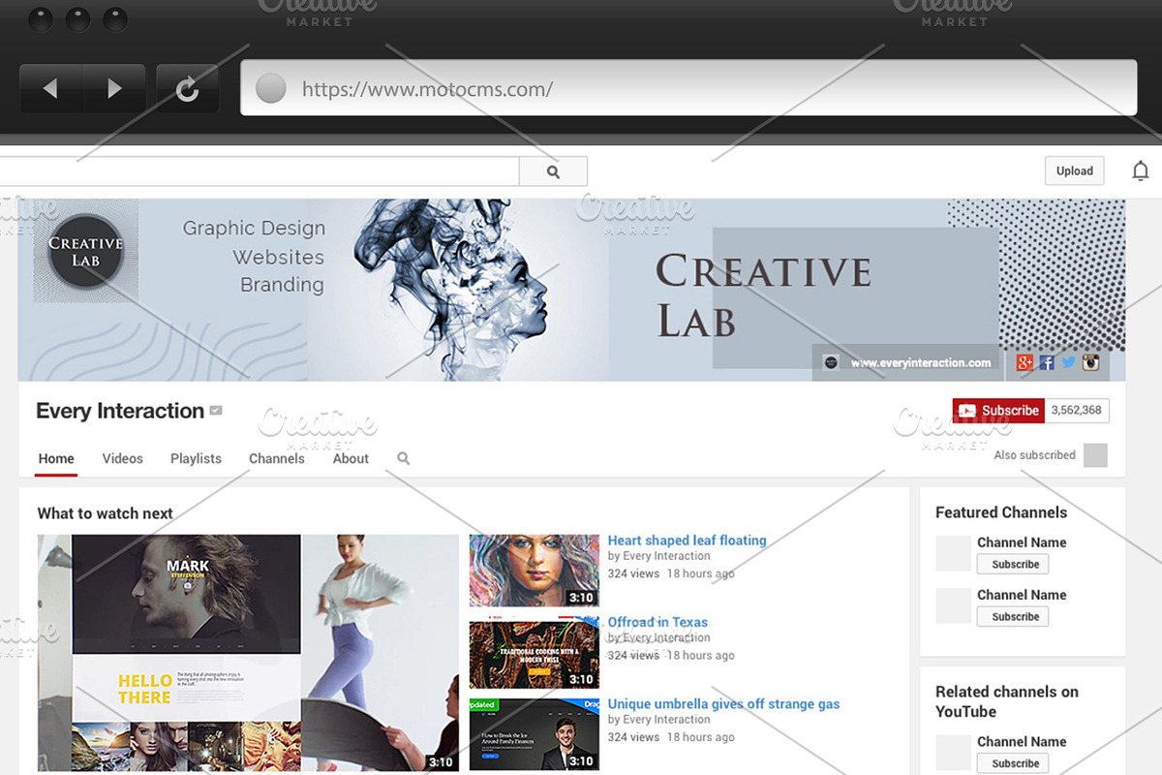Click the browser address bar URL field
Viewport: 1162px width, 775px height.
(x=688, y=88)
